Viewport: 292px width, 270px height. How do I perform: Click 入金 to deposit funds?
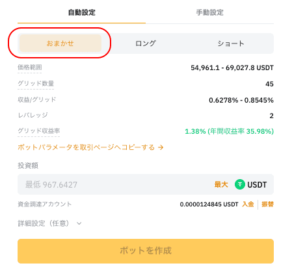tap(248, 204)
